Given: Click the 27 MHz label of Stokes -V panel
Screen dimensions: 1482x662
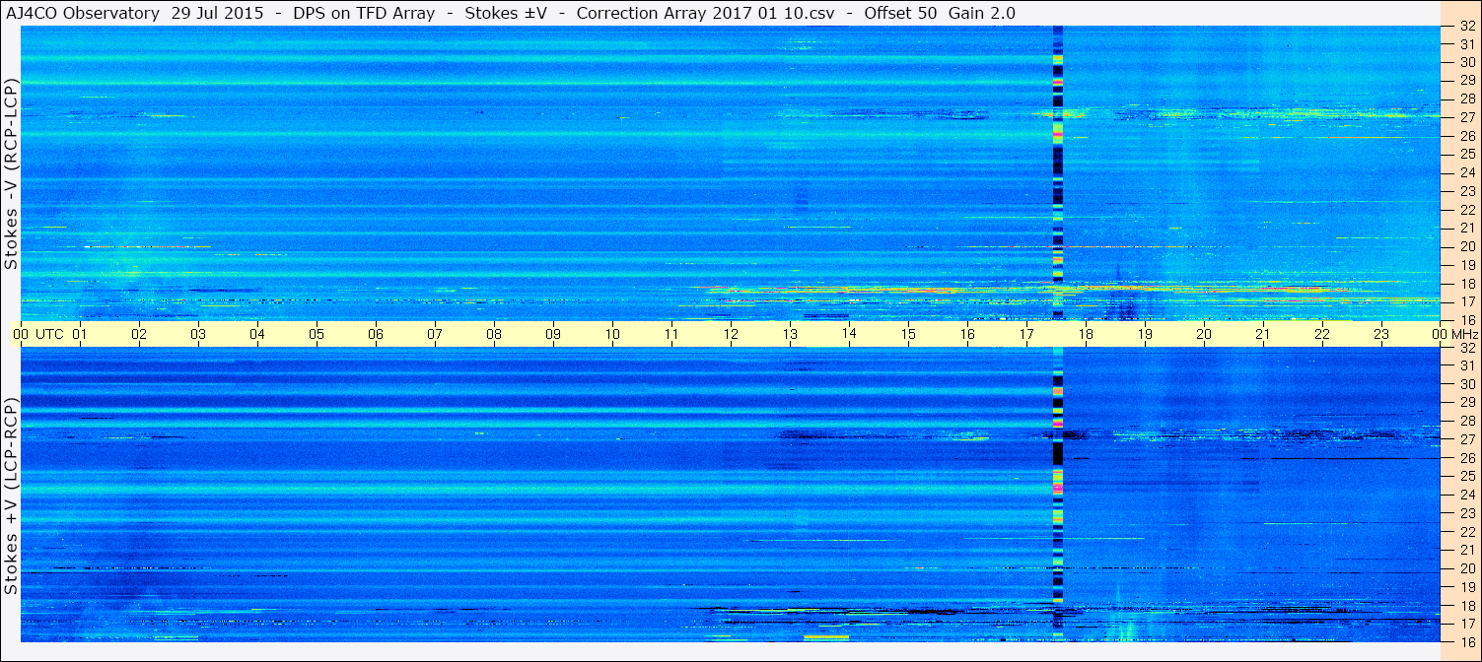Looking at the screenshot, I should click(x=1467, y=117).
